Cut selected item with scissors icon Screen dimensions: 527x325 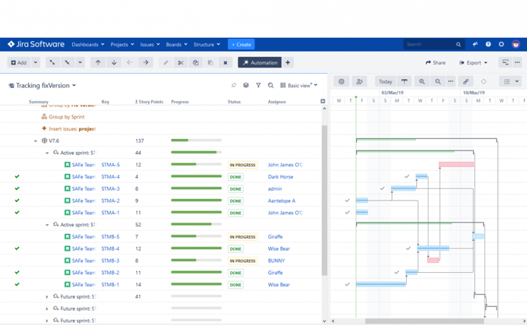pos(181,62)
